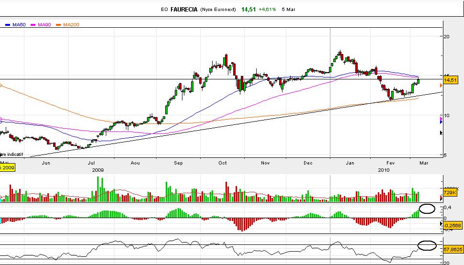The image size is (464, 265).
Task: Click the 2009 year label
Action: [x=98, y=170]
